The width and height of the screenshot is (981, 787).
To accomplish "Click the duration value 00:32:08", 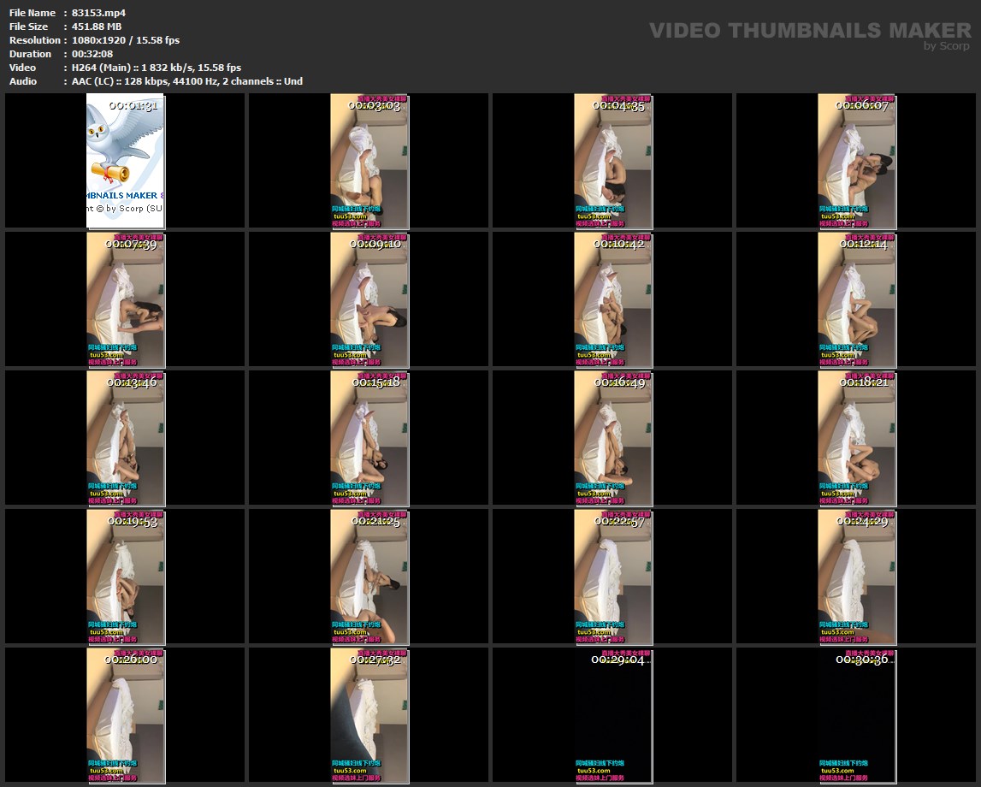I will click(x=92, y=54).
